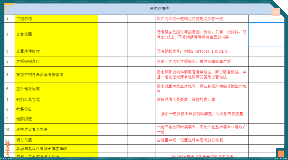Click the 模型中构件是否套清单做法 cell

(x=56, y=75)
